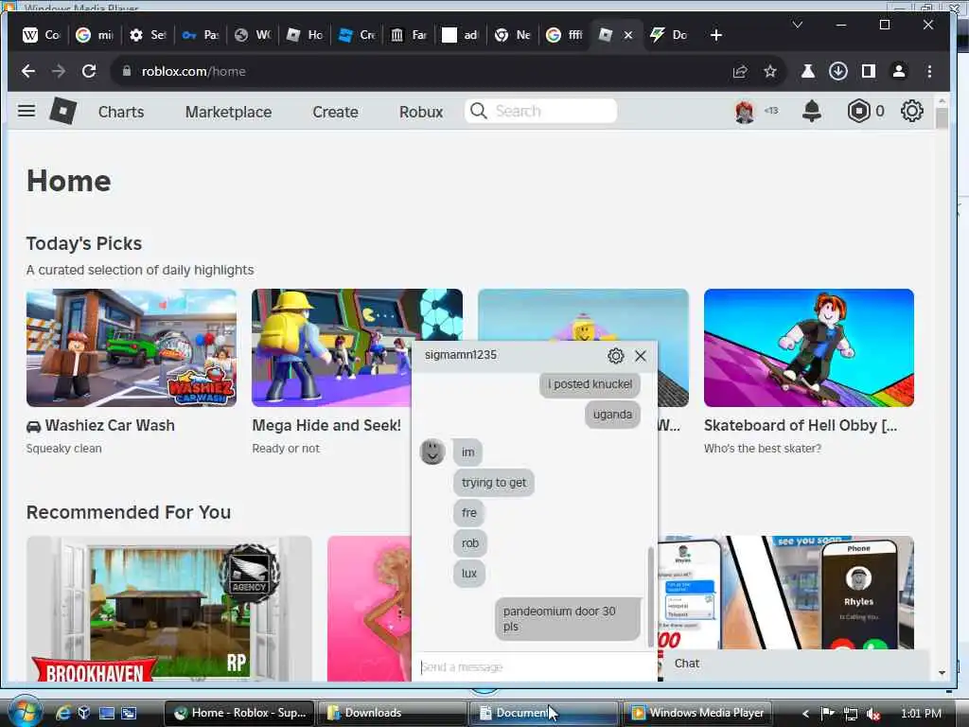Open action center flag tray icon
The height and width of the screenshot is (727, 969).
pos(828,714)
